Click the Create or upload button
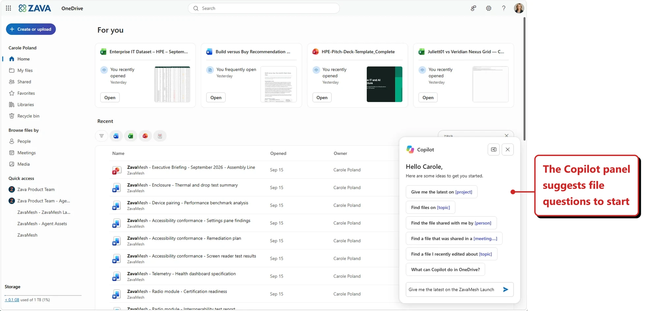Screen dimensions: 653x311 (31, 29)
